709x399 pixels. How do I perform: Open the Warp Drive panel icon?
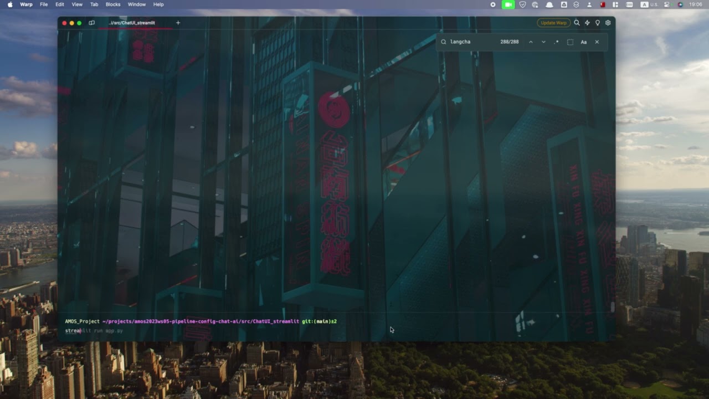coord(92,23)
